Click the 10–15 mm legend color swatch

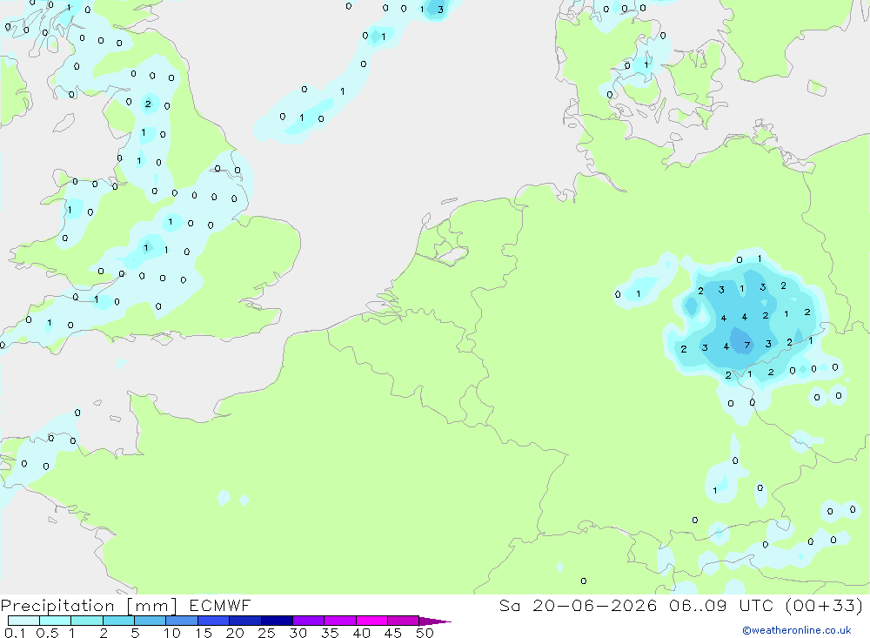pos(182,621)
